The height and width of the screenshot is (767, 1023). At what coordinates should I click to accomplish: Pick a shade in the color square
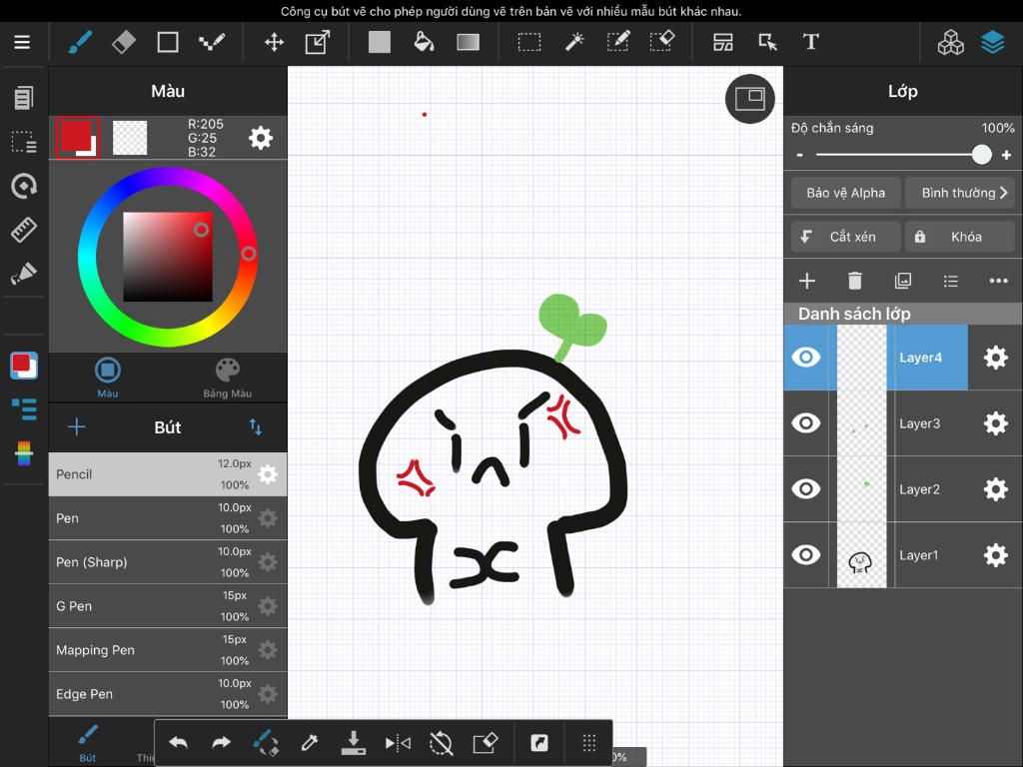[168, 257]
